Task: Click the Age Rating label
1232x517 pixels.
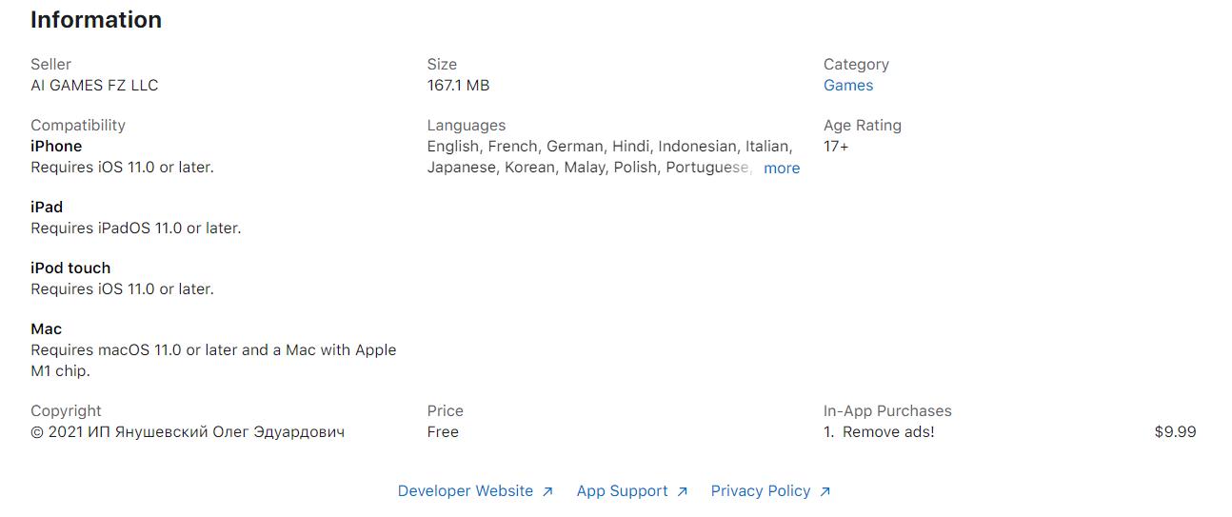Action: tap(863, 125)
